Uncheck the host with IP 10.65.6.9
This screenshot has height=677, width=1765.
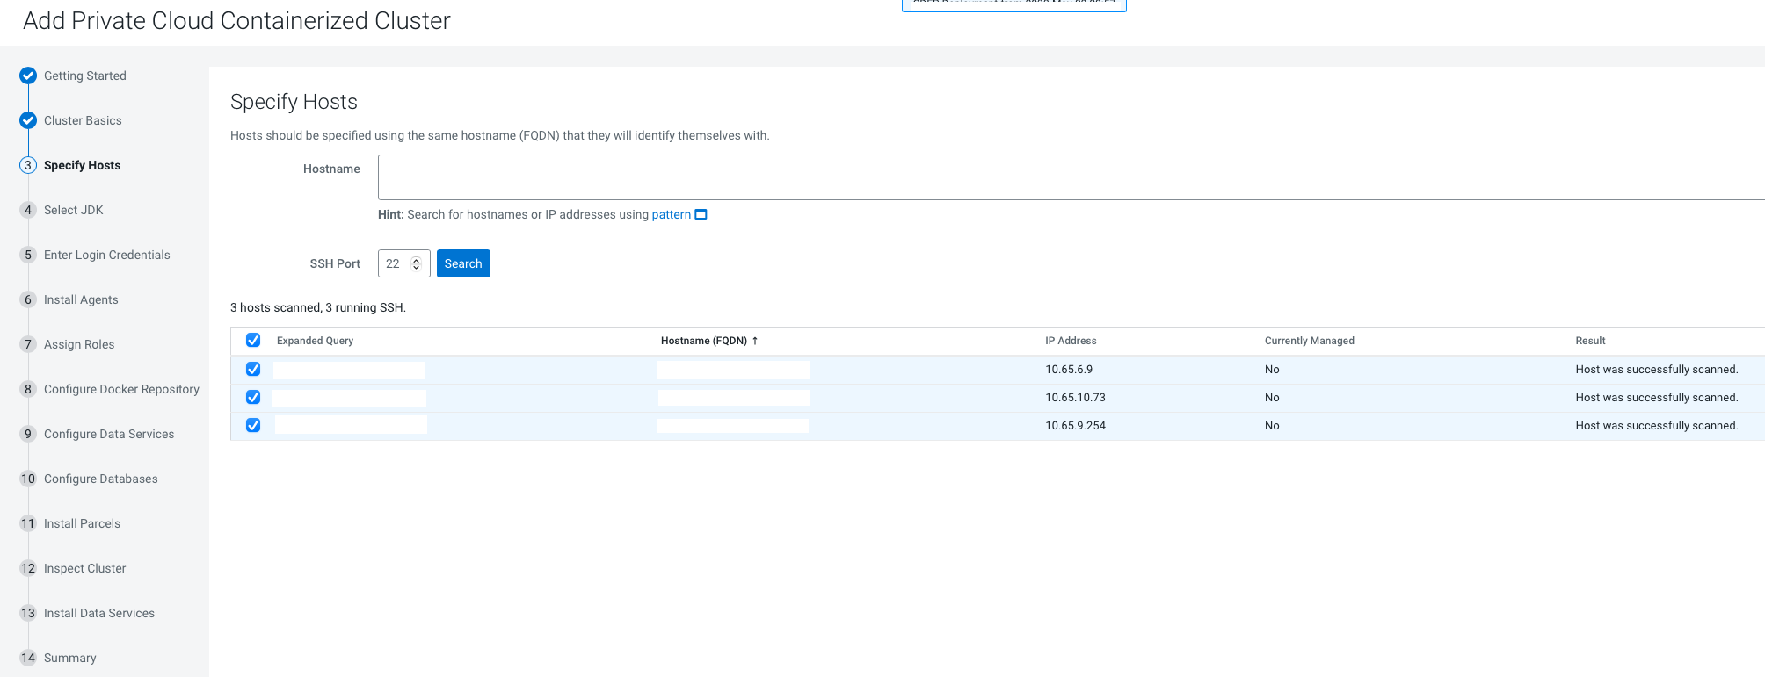pos(253,369)
